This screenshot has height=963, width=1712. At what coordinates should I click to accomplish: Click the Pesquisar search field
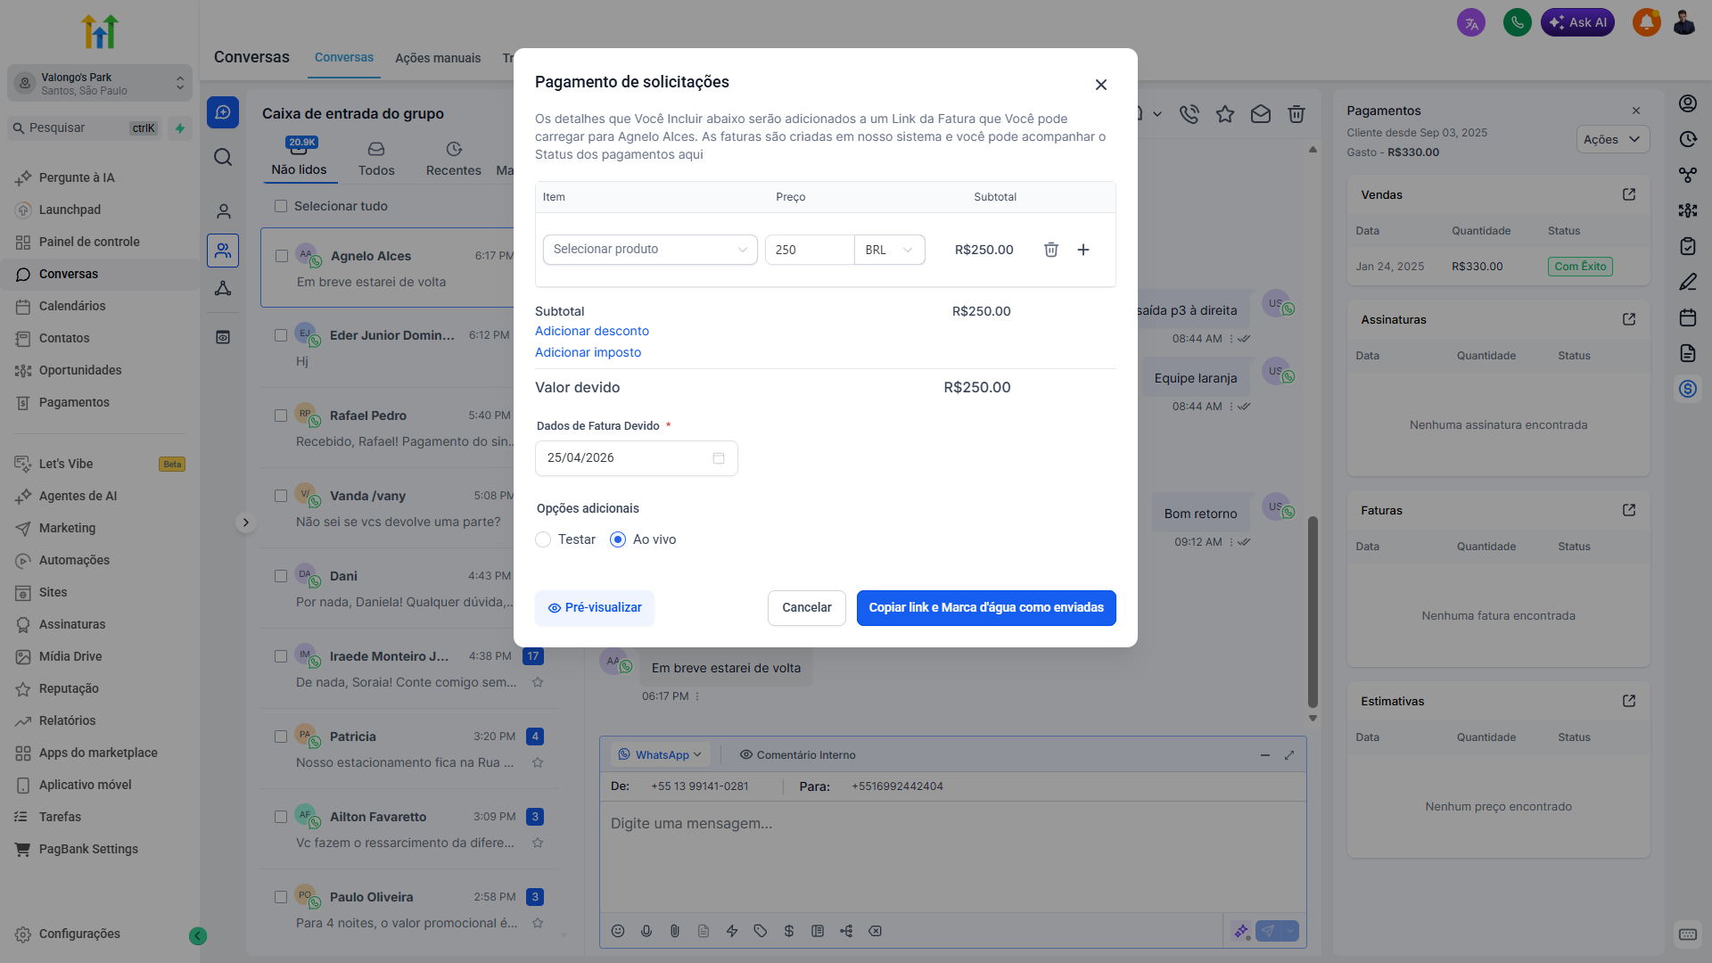[x=85, y=128]
